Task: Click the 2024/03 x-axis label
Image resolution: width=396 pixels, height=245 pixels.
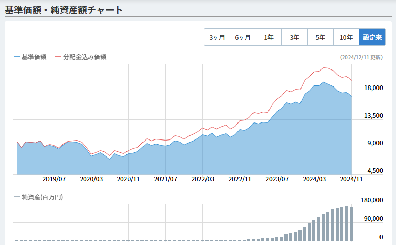Action: (314, 179)
